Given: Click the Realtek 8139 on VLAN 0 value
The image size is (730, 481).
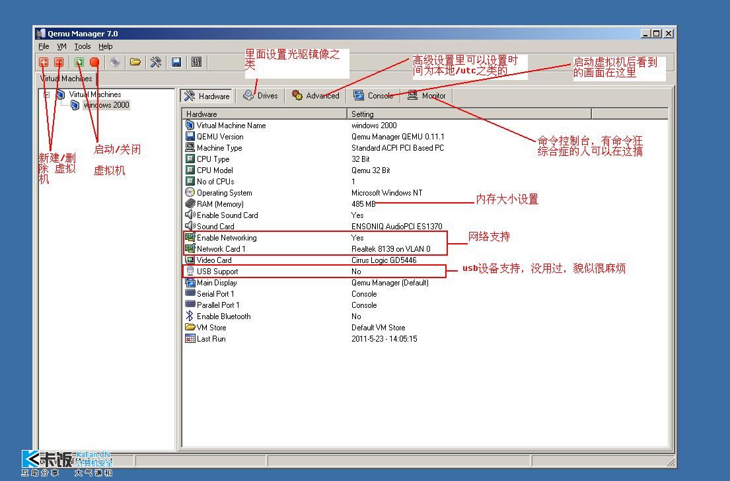Looking at the screenshot, I should coord(391,248).
